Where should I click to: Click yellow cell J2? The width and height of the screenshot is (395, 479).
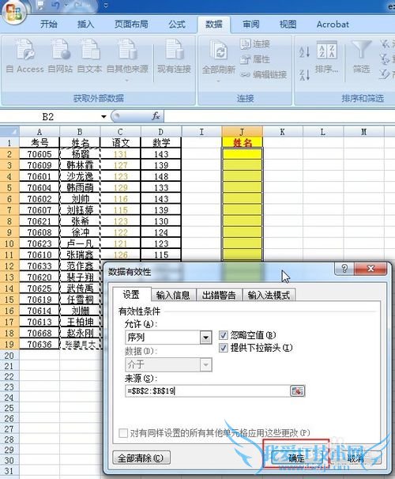click(242, 154)
